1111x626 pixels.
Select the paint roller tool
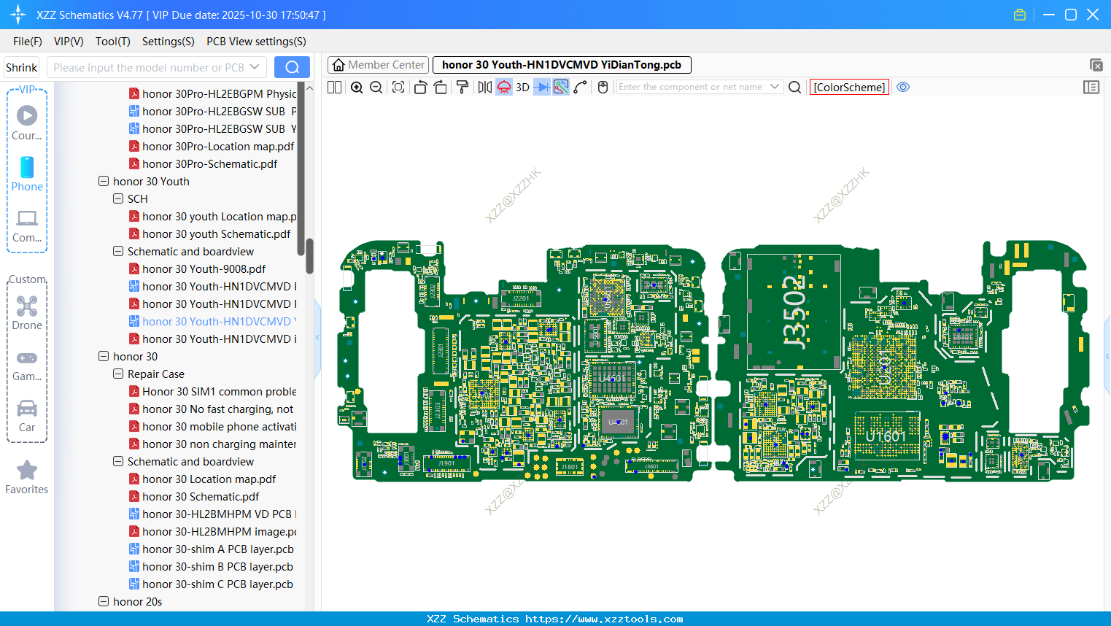(462, 87)
